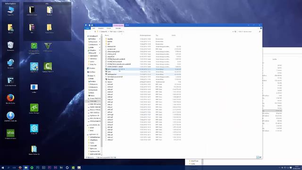This screenshot has height=170, width=302.
Task: Select Videos in the navigation pane
Action: point(92,95)
